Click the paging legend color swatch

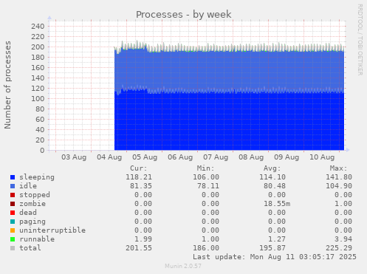13,222
